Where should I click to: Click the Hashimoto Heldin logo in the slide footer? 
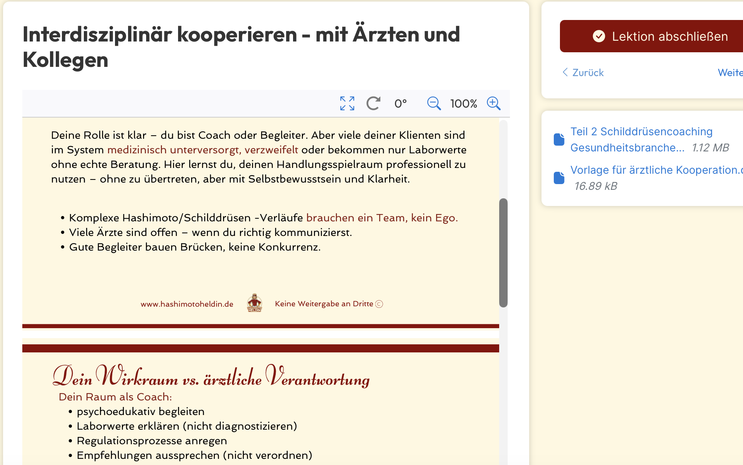254,303
